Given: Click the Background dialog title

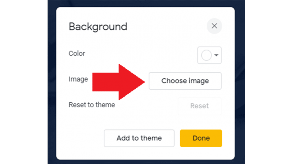Looking at the screenshot, I should pos(98,26).
